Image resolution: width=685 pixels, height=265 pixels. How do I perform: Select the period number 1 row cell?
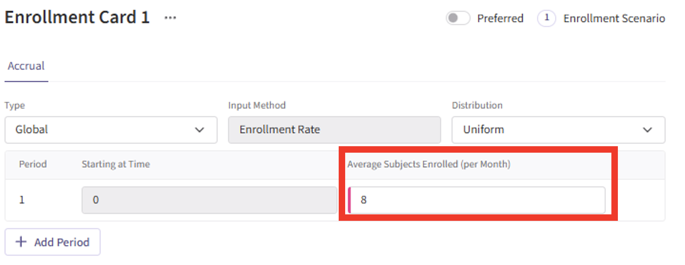pos(22,200)
